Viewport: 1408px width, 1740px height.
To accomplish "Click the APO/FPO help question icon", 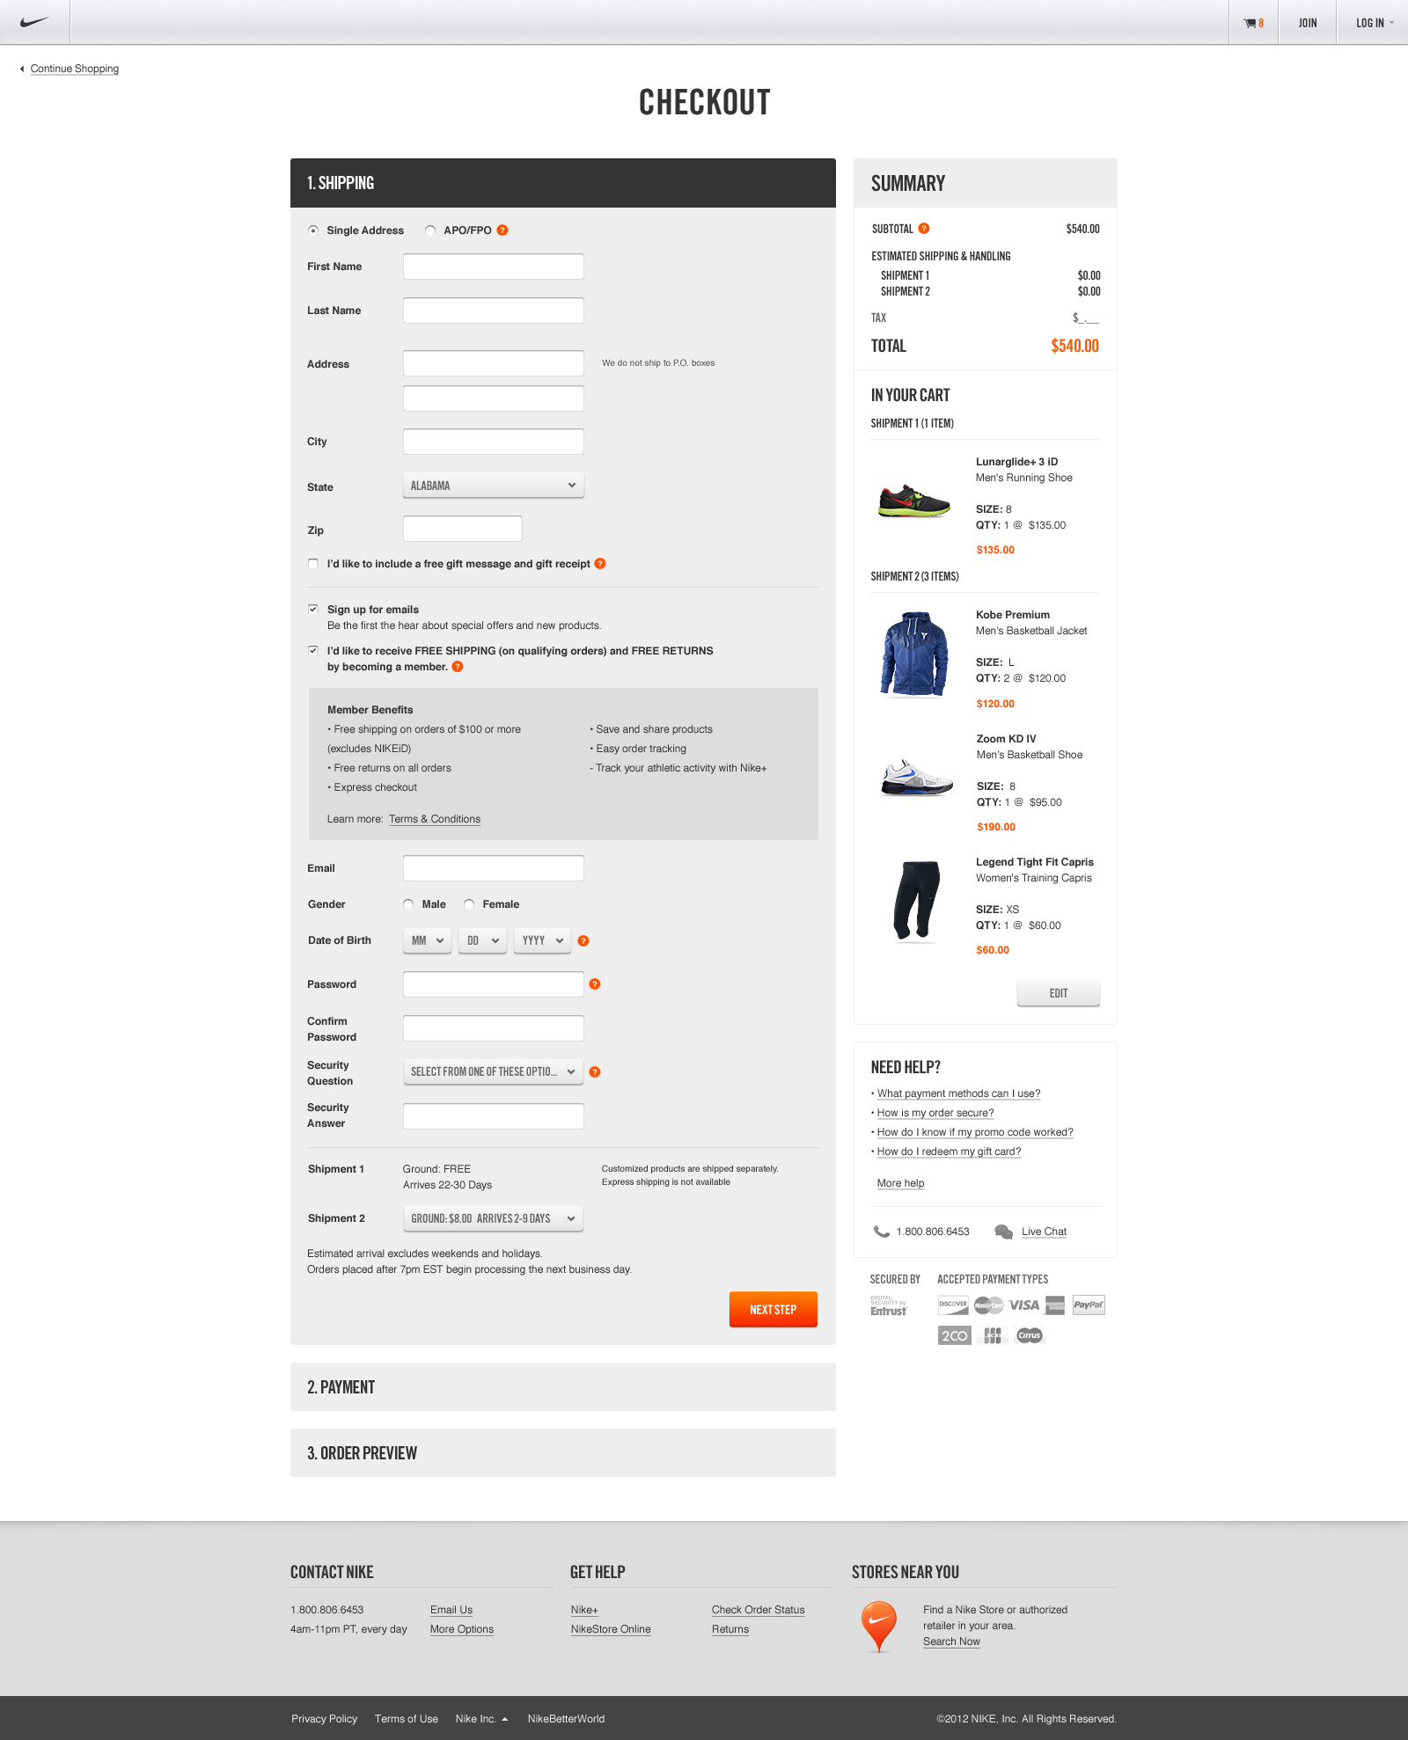I will pyautogui.click(x=502, y=230).
